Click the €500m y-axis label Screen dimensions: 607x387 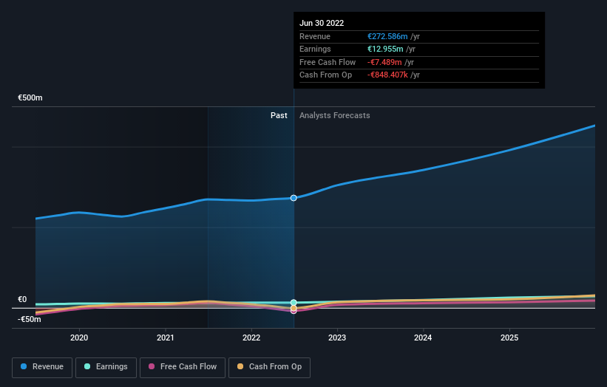[x=30, y=97]
